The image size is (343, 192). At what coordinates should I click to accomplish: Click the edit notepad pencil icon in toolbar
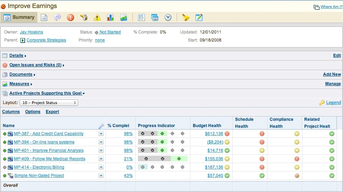click(x=199, y=17)
